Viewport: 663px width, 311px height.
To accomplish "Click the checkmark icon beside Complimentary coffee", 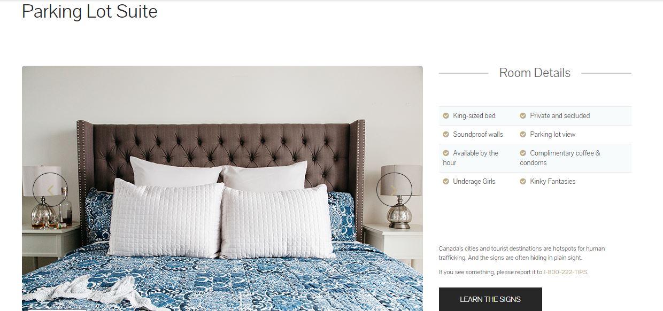I will [x=523, y=153].
